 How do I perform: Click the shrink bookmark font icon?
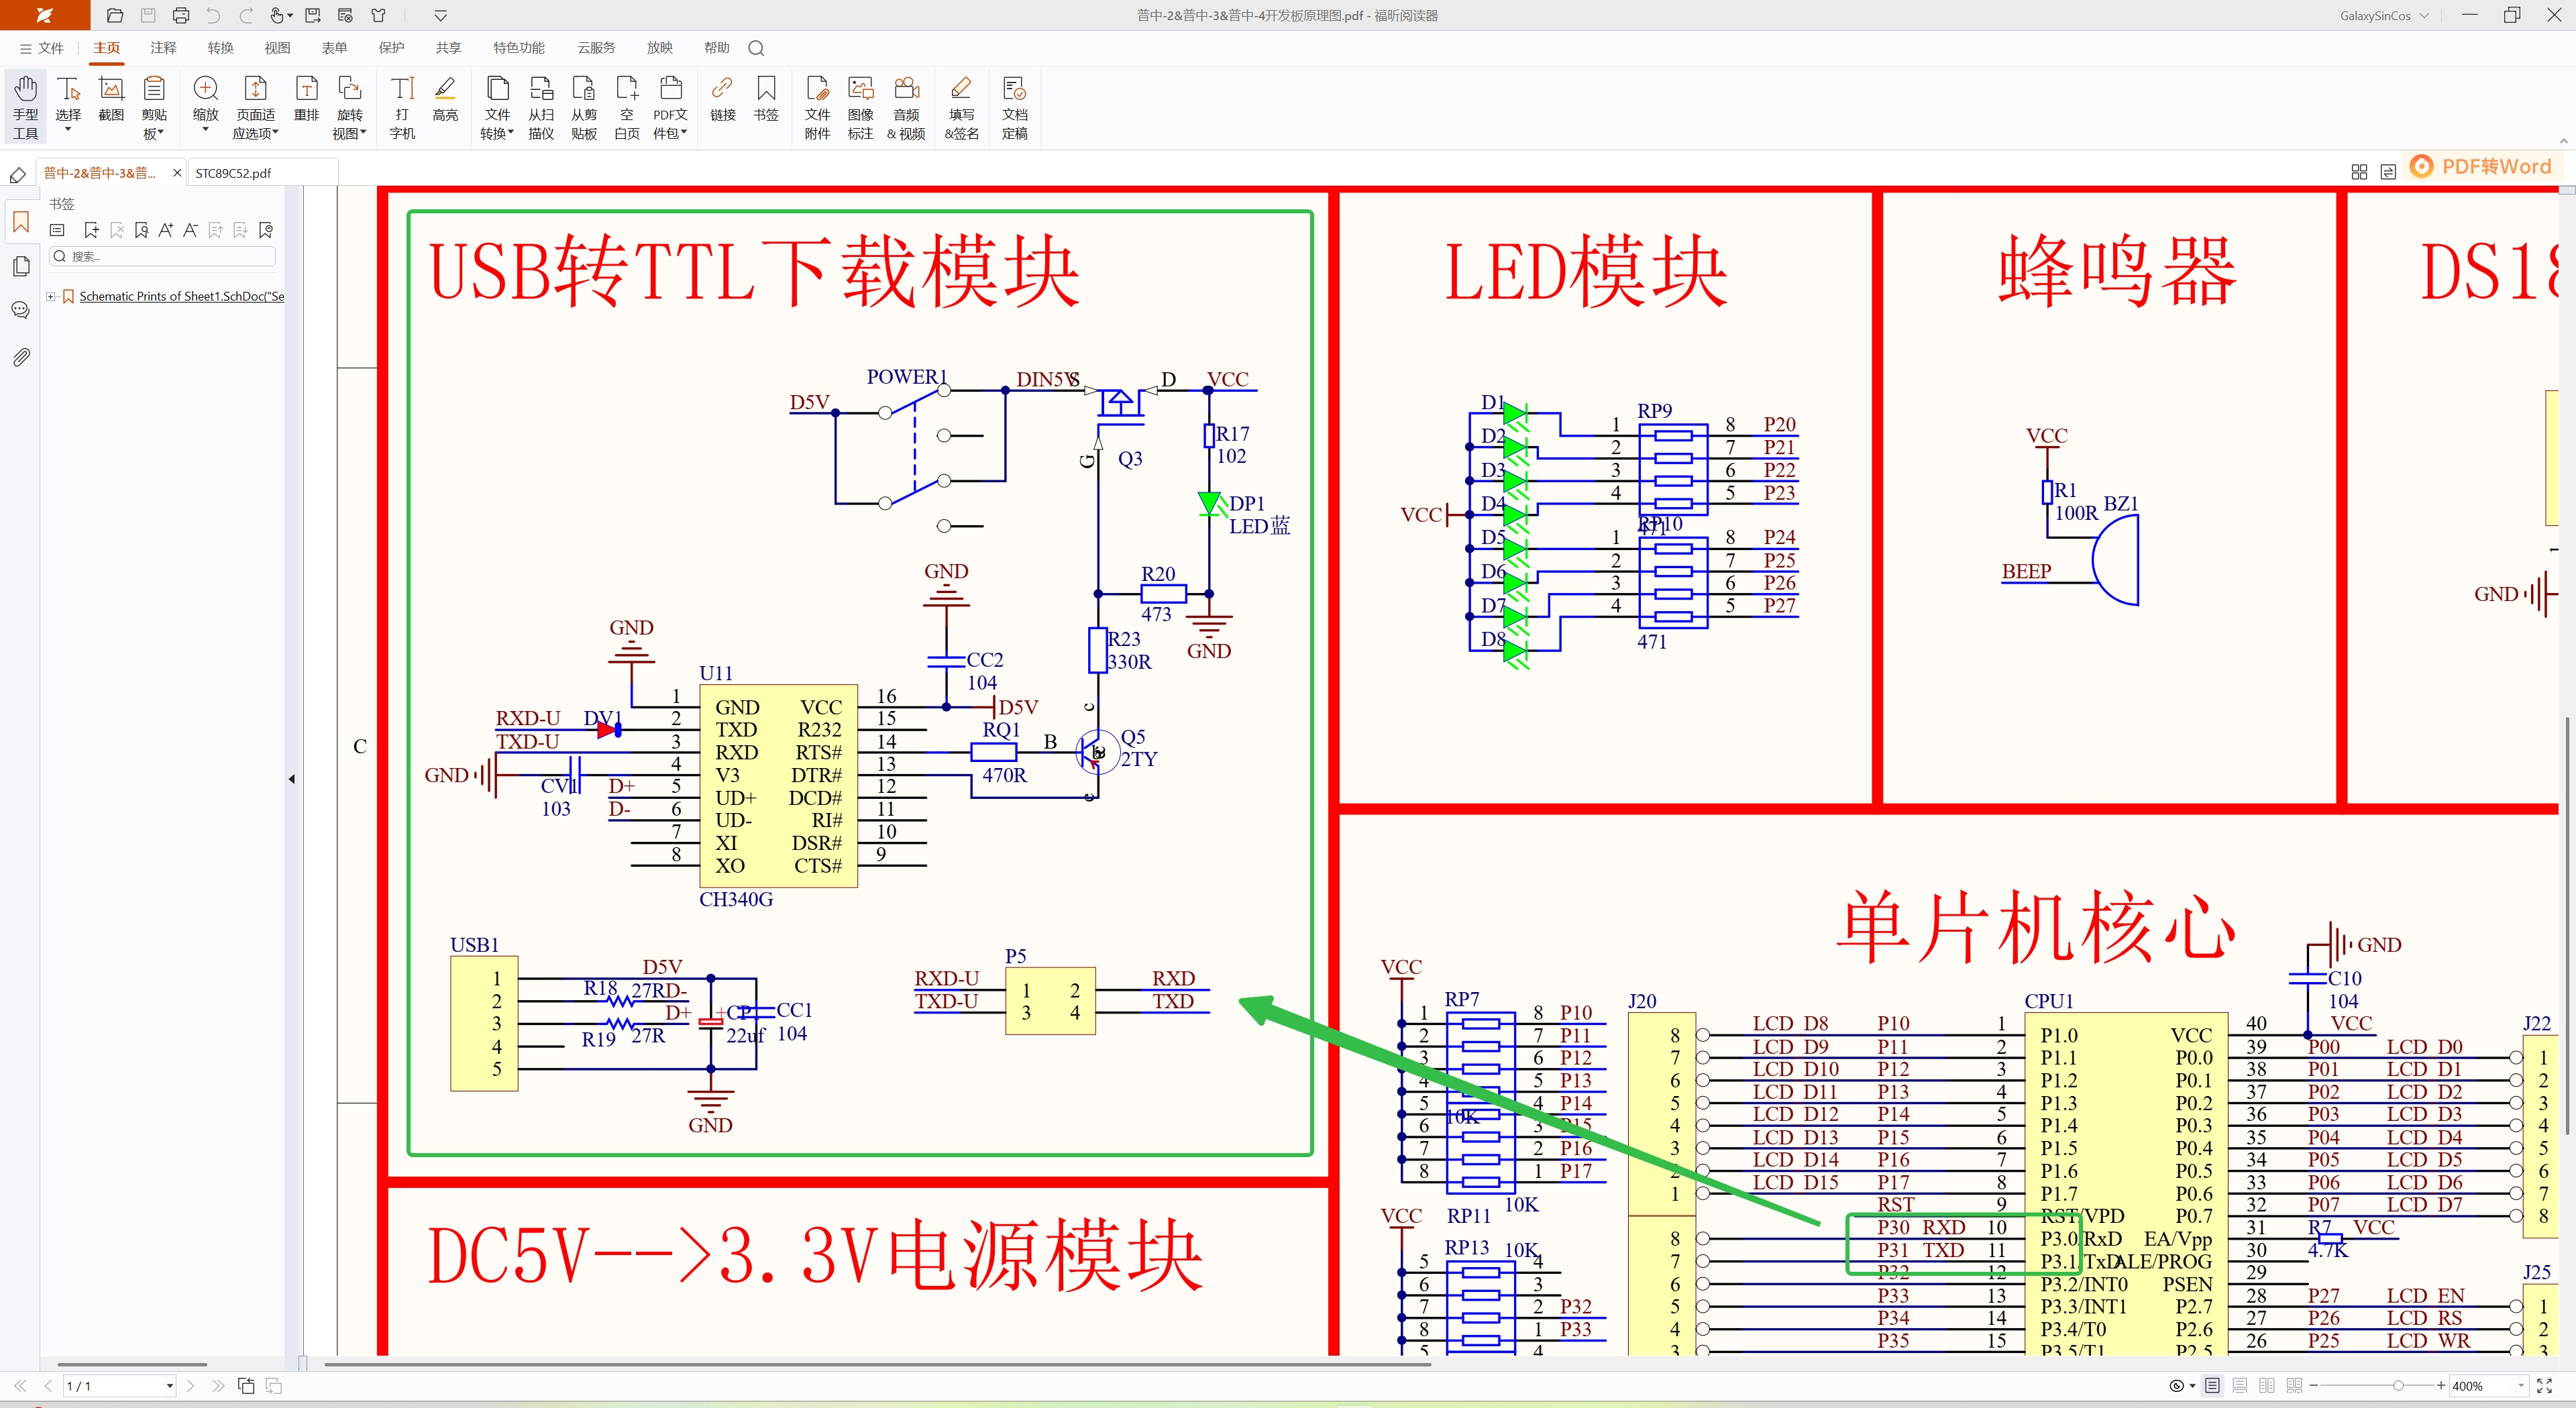[x=191, y=230]
